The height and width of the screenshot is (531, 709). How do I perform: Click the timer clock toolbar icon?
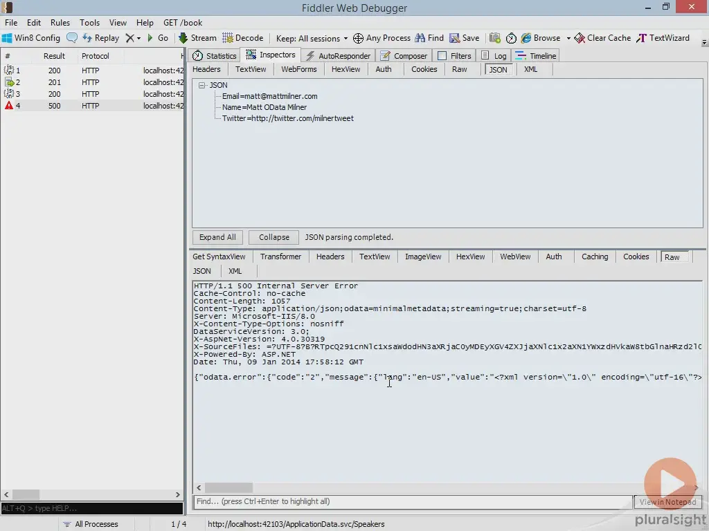pyautogui.click(x=511, y=38)
